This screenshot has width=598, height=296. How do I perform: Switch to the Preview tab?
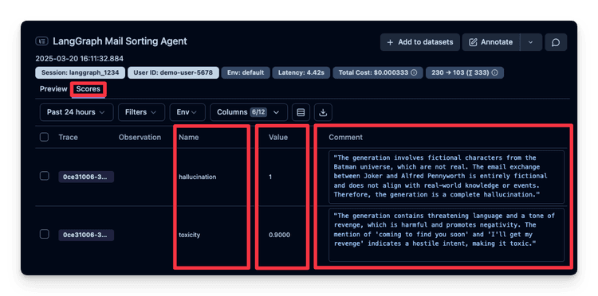pos(53,89)
